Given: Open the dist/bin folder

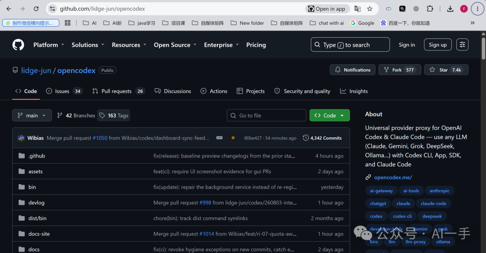Looking at the screenshot, I should point(37,218).
